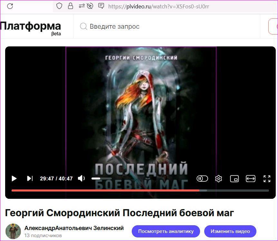Enable picture-in-picture mode
The height and width of the screenshot is (241, 278).
(235, 178)
